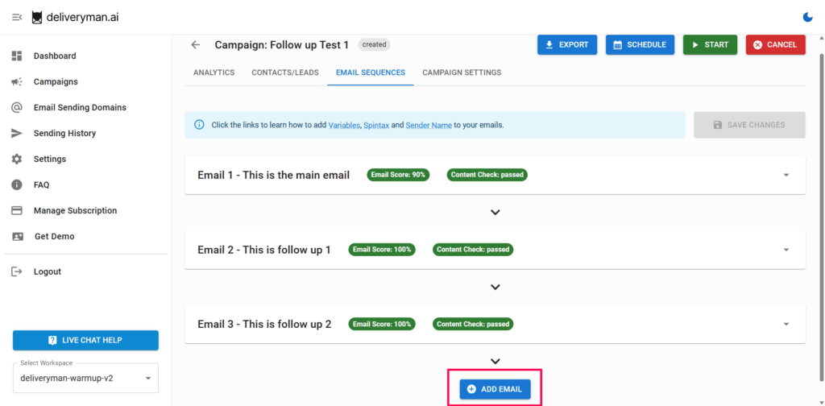Open Live Chat Help
Image resolution: width=825 pixels, height=406 pixels.
(85, 340)
